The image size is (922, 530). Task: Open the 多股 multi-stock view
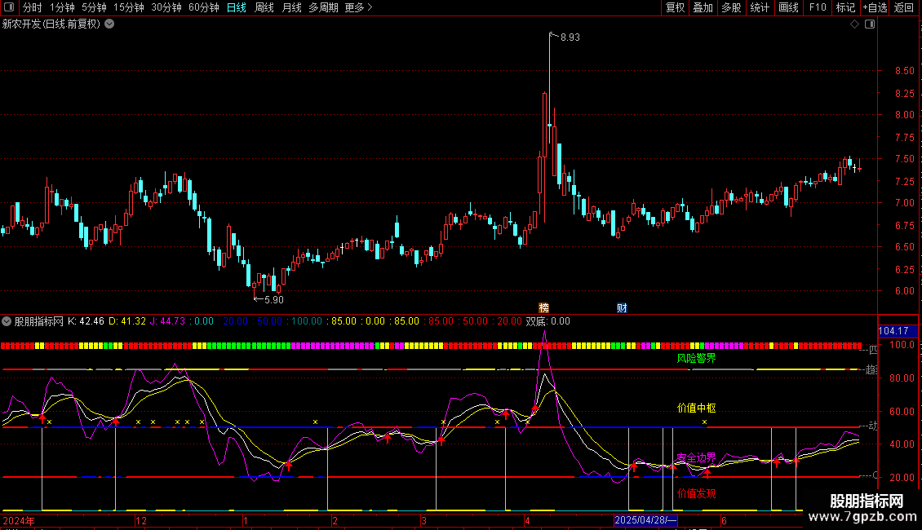click(731, 7)
